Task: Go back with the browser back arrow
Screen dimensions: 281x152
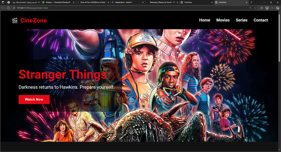Action: [x=3, y=8]
